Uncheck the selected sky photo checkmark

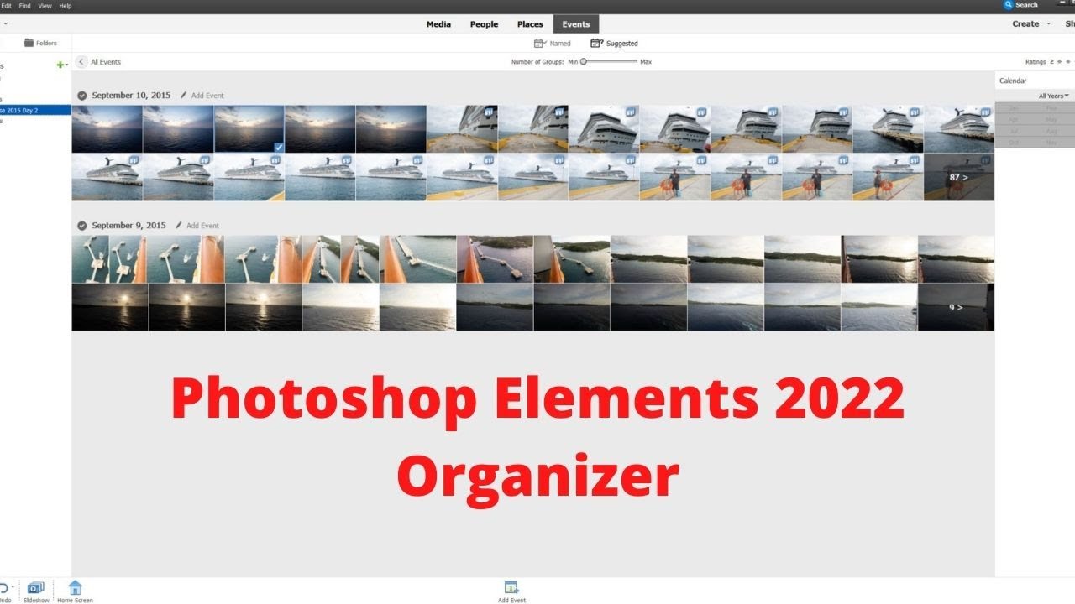pyautogui.click(x=279, y=147)
